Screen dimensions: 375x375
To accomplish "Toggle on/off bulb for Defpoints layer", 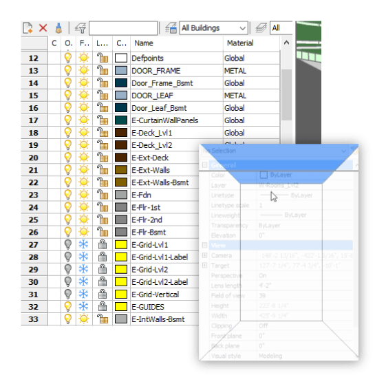I will pyautogui.click(x=68, y=58).
